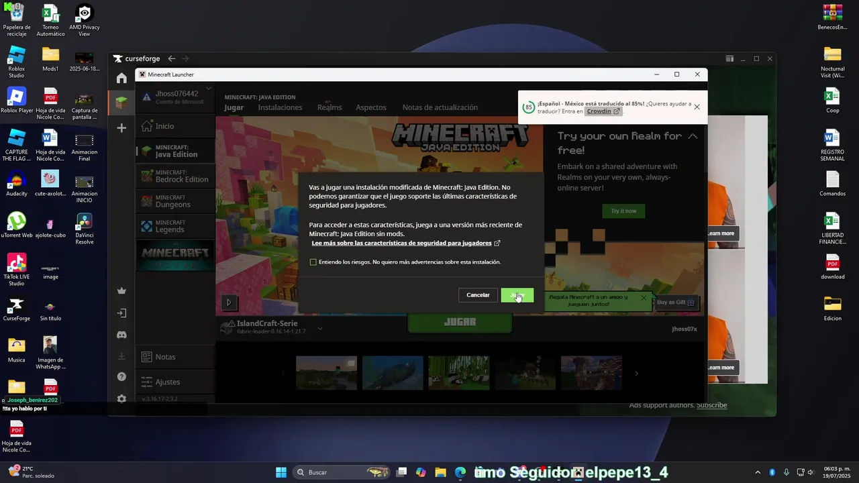Click the video play icon on Minecraft banner

coord(229,303)
